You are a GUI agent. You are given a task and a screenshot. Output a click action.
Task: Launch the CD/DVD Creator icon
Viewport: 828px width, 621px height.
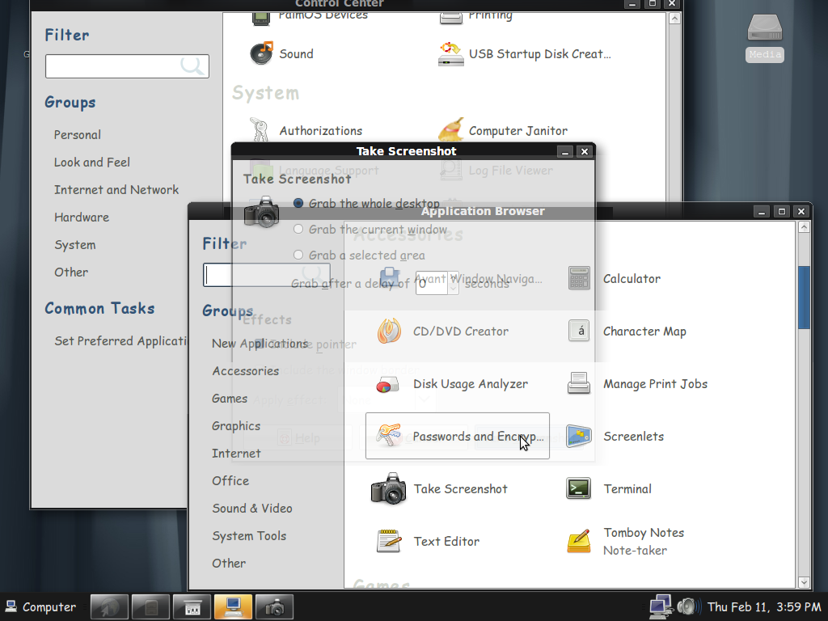click(x=389, y=331)
